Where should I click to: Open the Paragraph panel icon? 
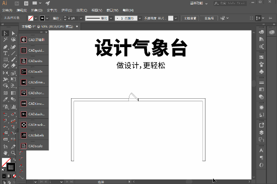click(x=261, y=158)
